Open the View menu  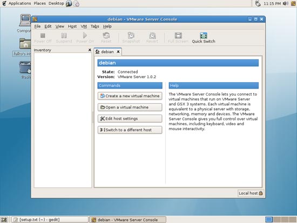tap(59, 26)
